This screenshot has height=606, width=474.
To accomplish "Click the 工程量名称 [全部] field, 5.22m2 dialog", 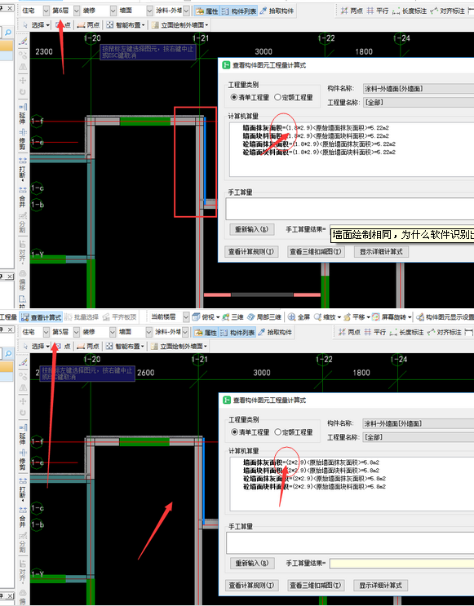I will (x=419, y=103).
